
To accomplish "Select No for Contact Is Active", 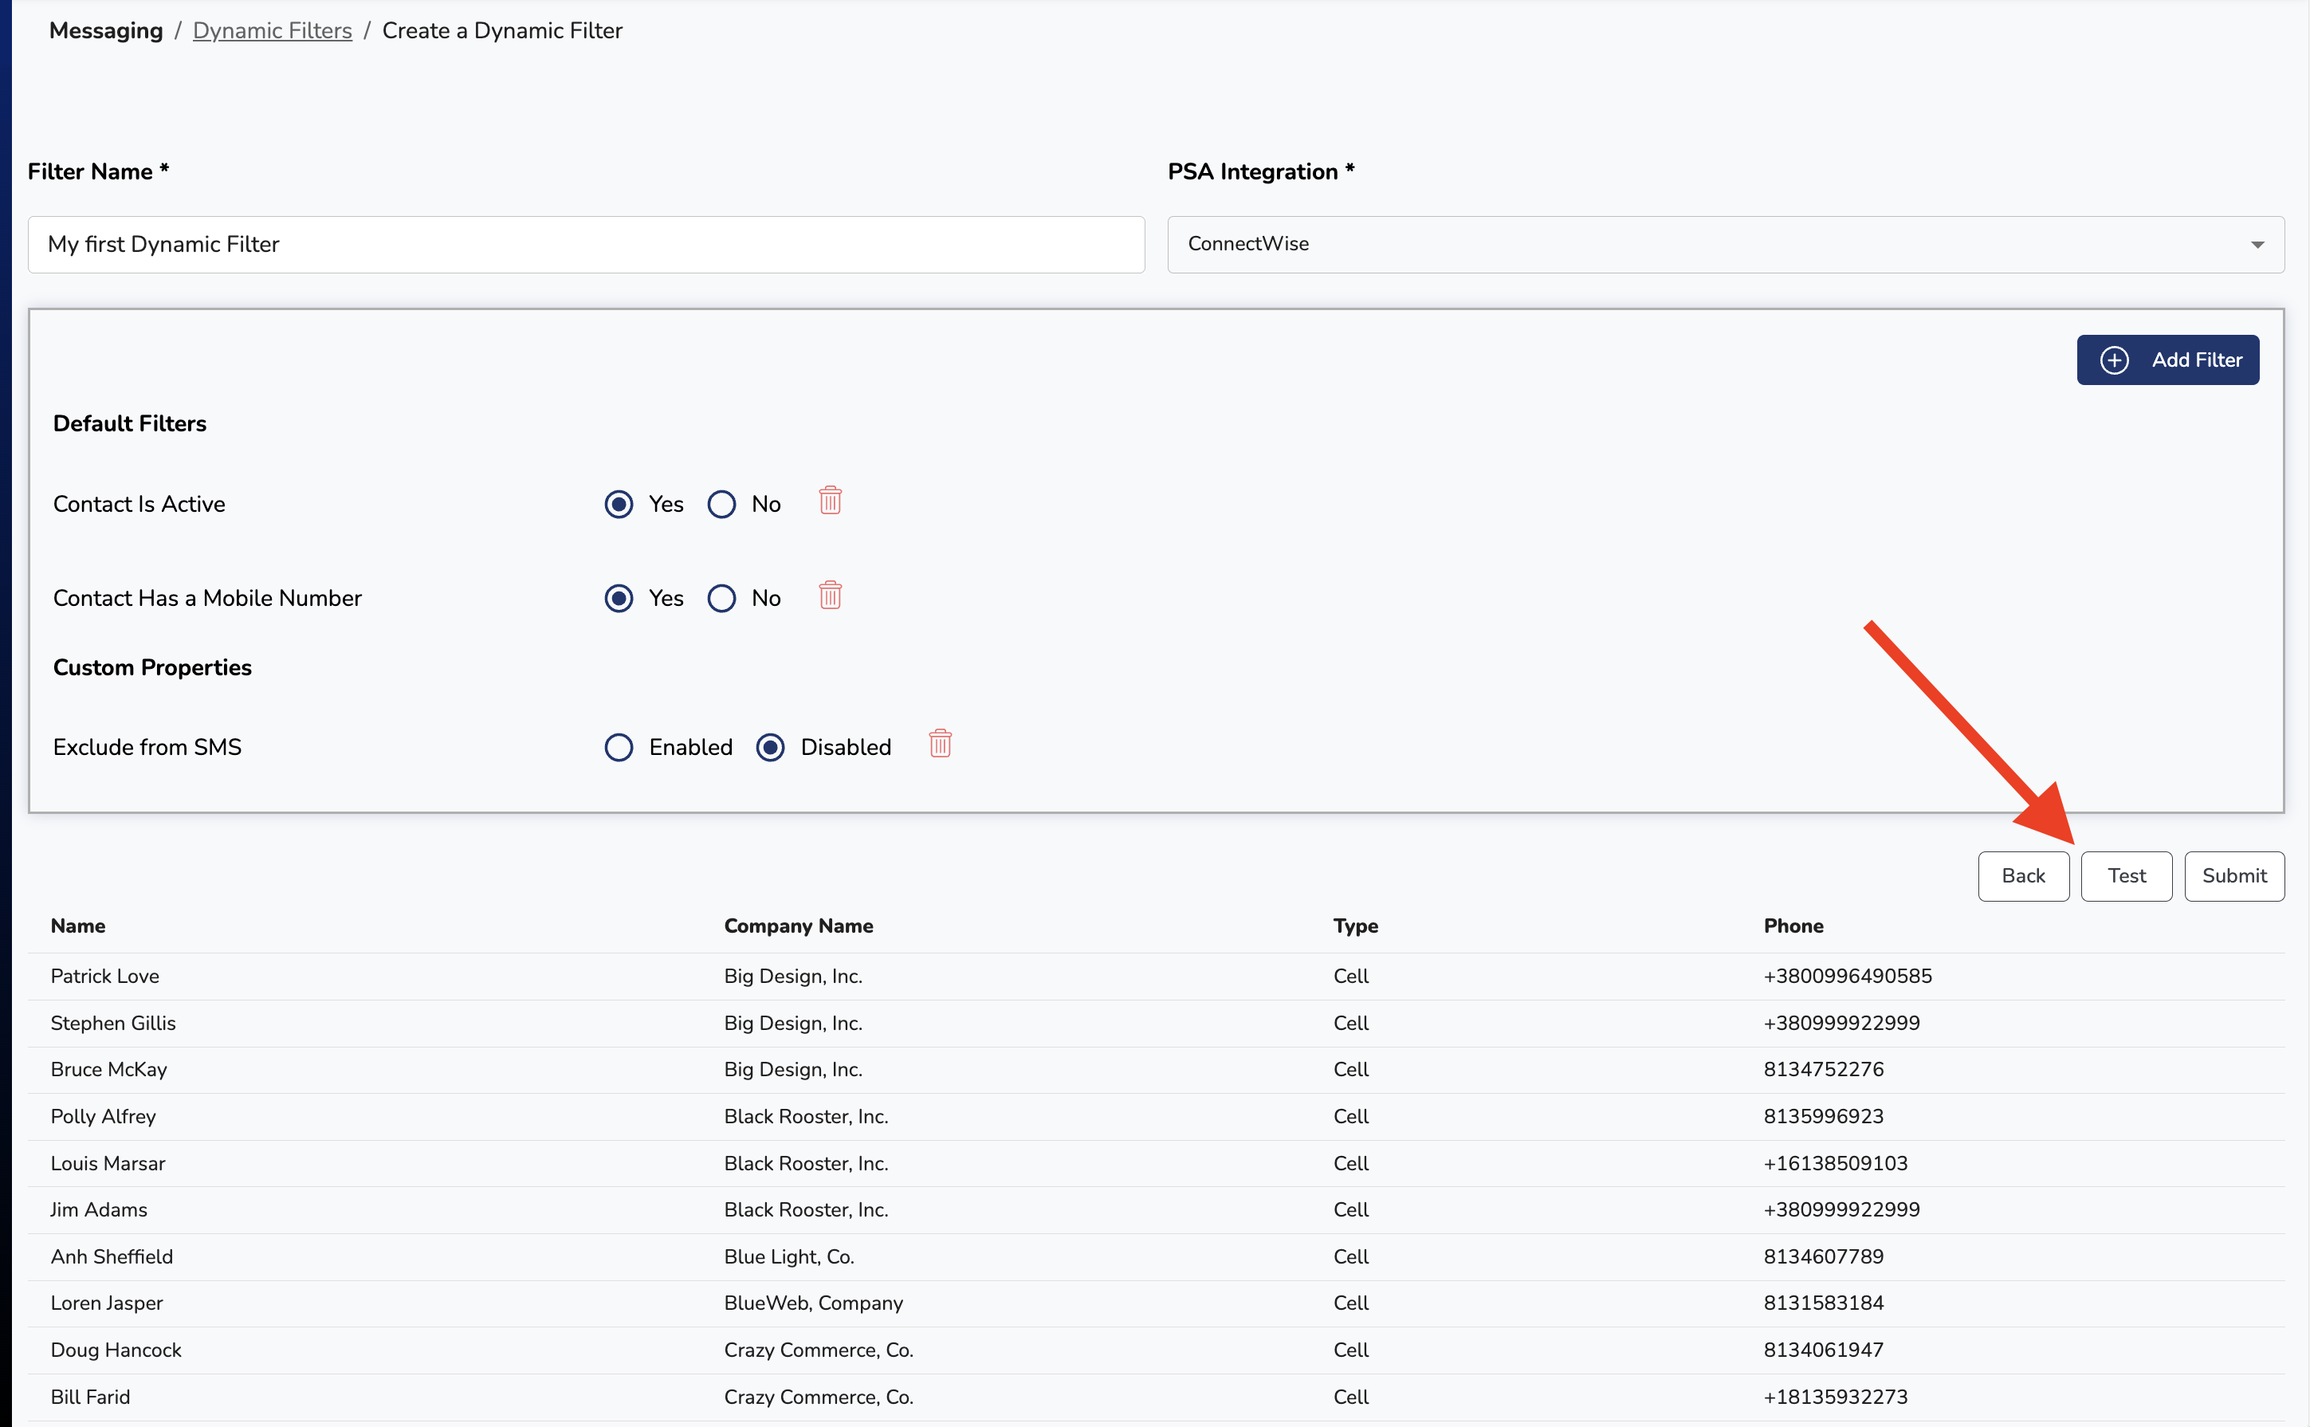I will 722,504.
